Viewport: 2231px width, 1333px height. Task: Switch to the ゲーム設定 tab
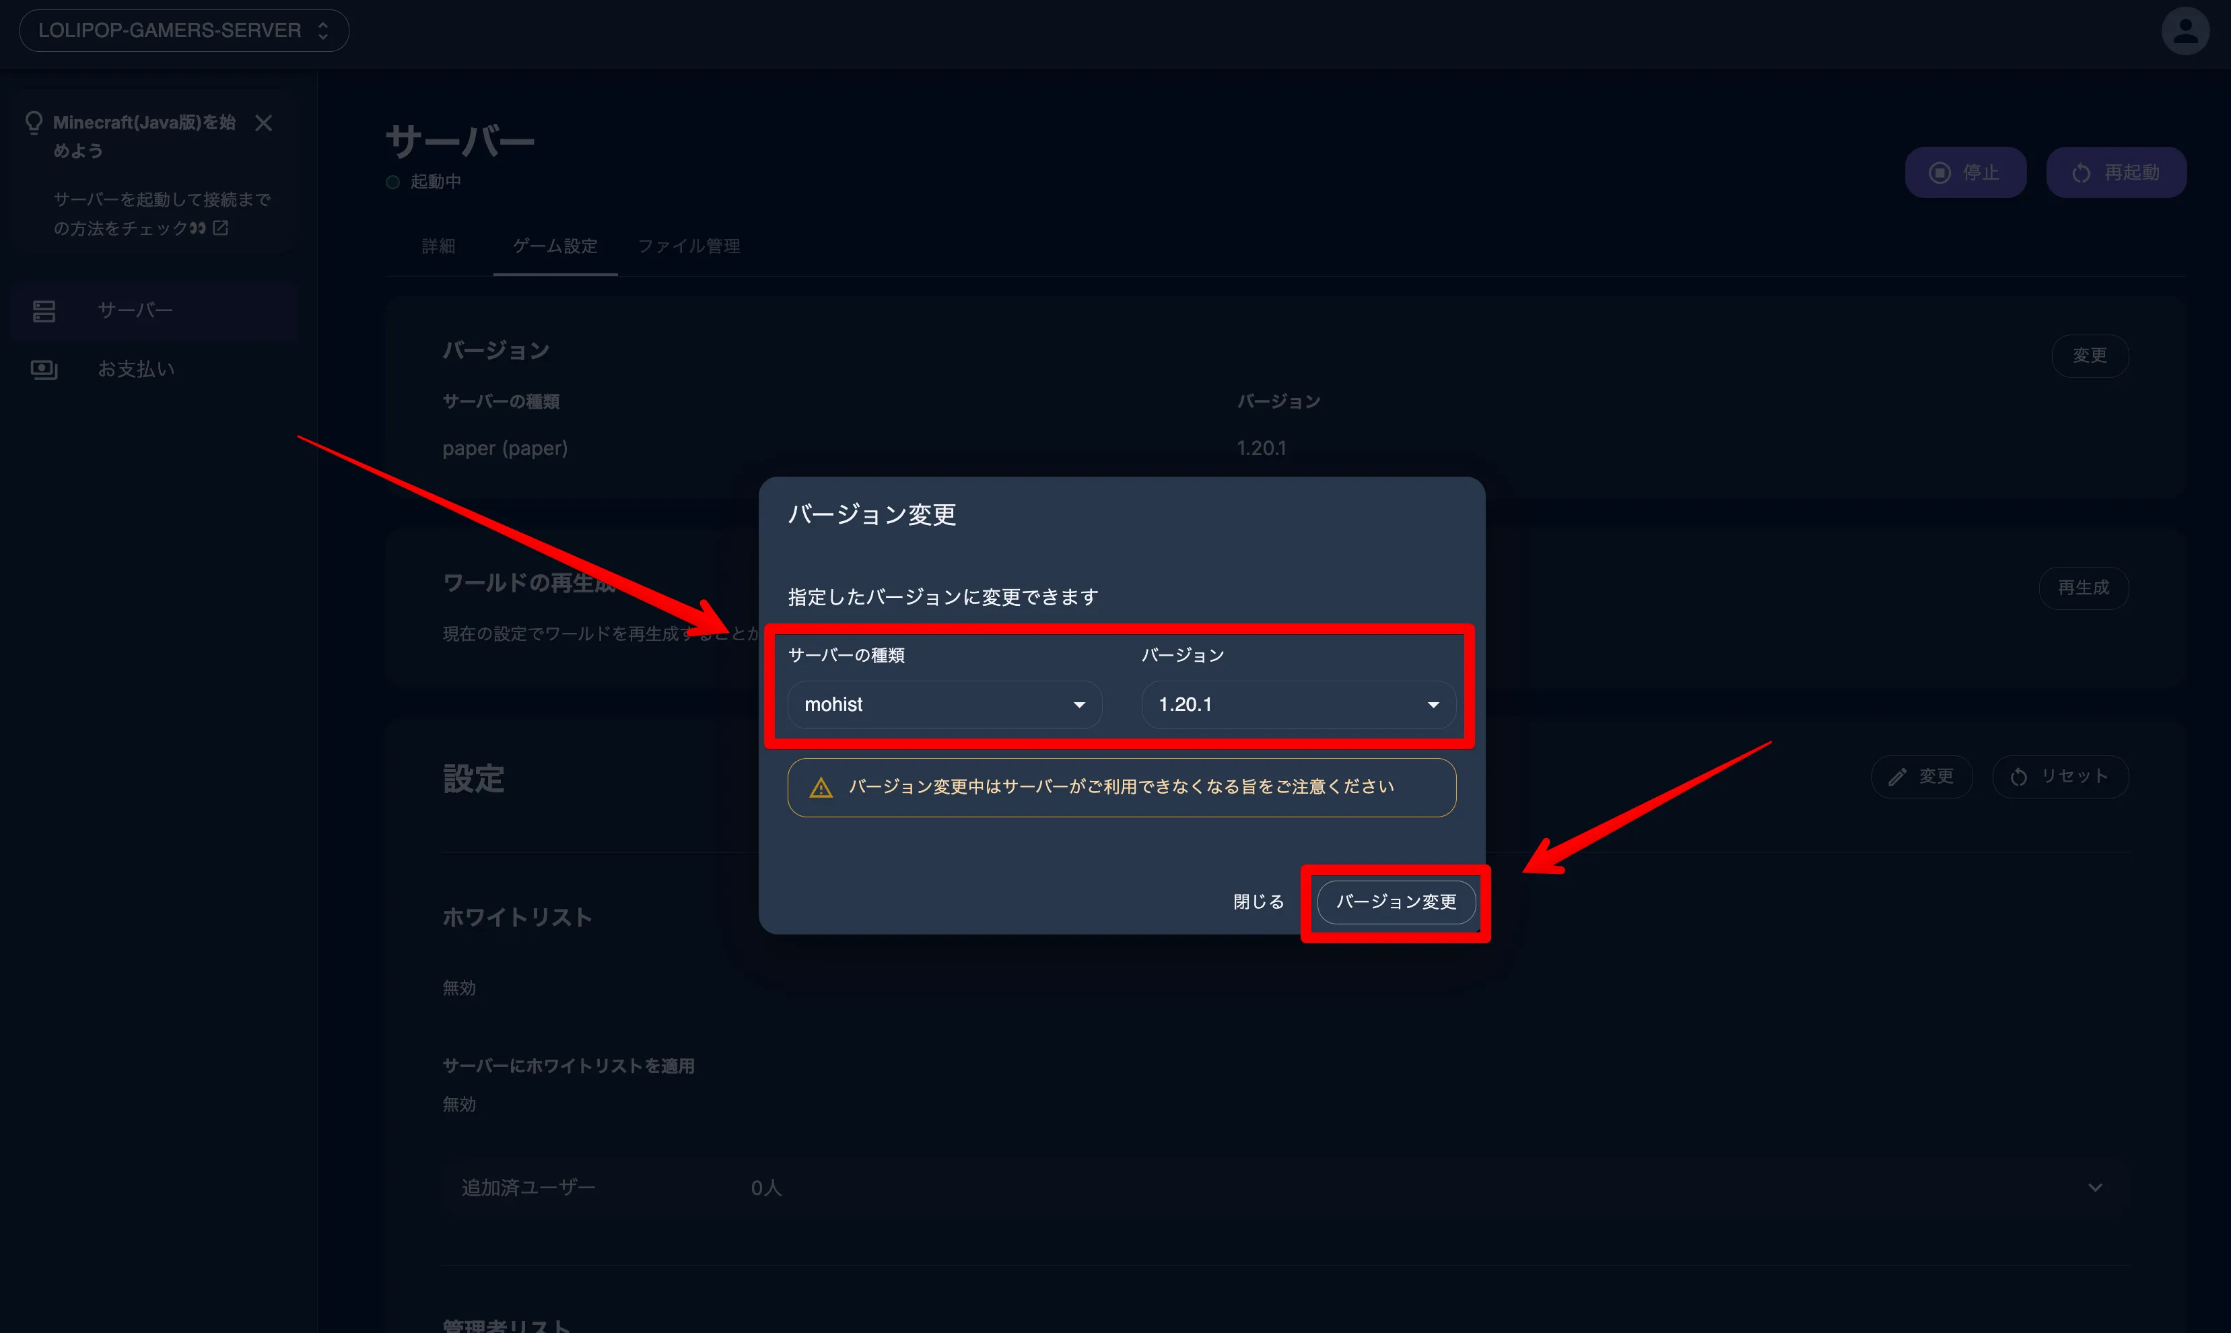pyautogui.click(x=555, y=246)
